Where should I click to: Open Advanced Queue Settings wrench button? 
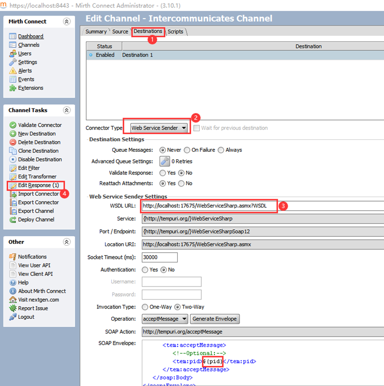point(165,161)
